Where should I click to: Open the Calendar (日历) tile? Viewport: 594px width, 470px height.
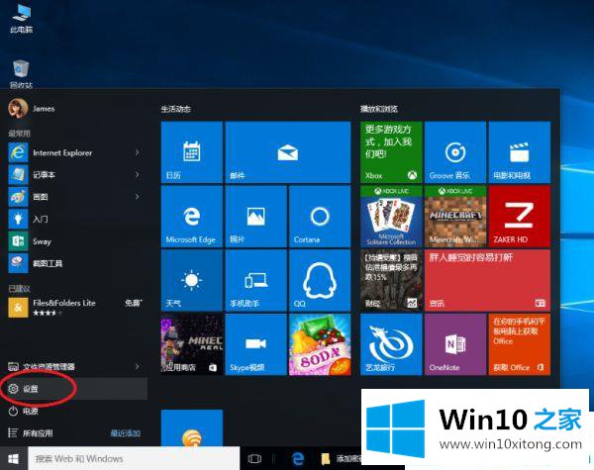(192, 152)
